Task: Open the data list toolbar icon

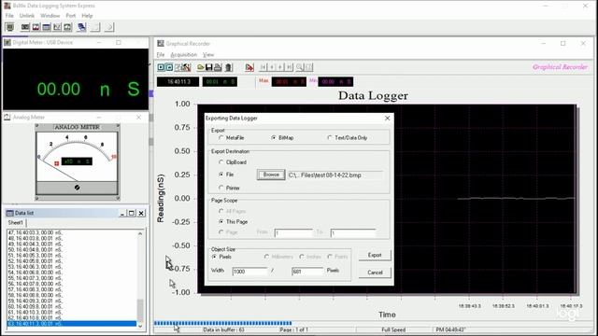Action: point(47,27)
